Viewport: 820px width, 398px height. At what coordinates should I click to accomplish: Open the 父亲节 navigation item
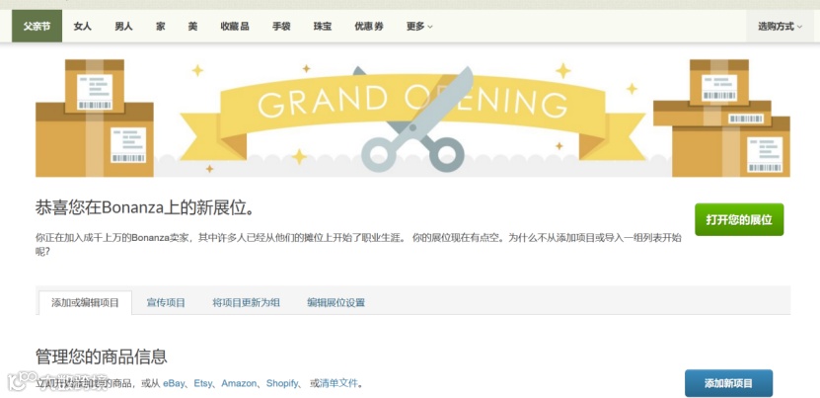coord(37,27)
